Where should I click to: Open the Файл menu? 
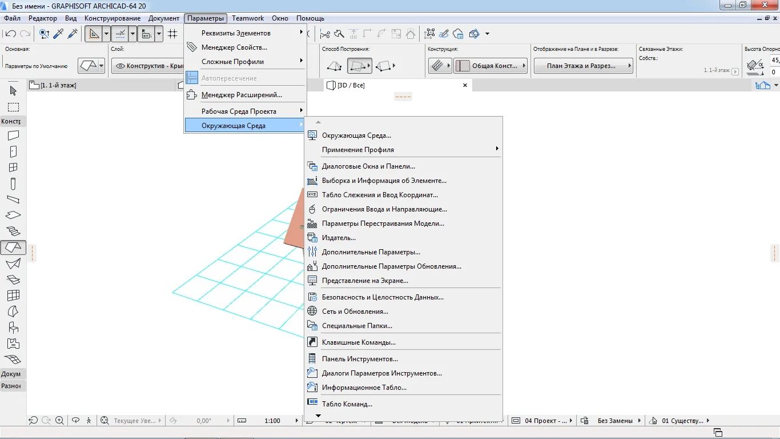click(x=12, y=18)
